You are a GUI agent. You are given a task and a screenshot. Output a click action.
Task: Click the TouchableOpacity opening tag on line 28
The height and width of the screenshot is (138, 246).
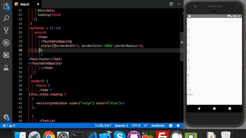coord(57,41)
